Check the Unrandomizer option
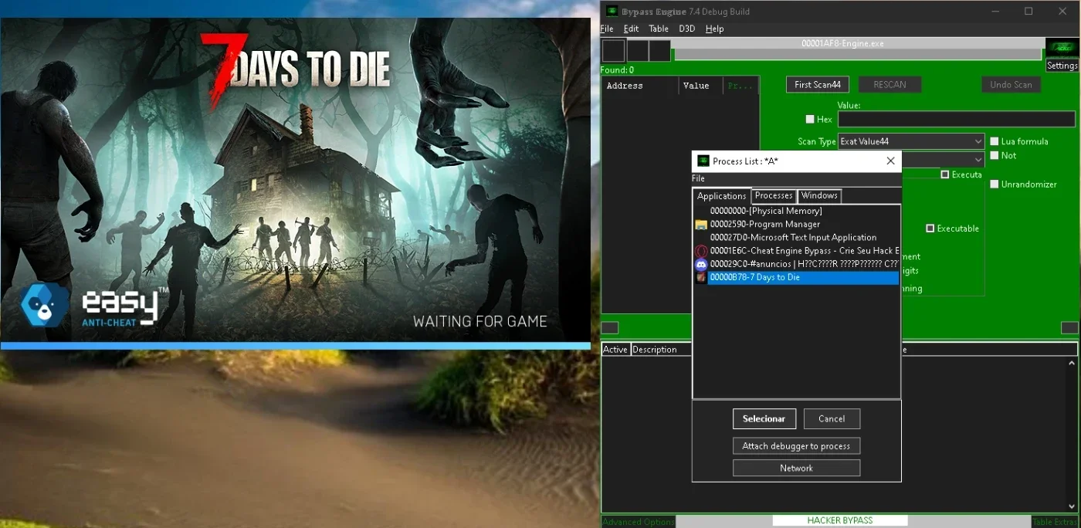Viewport: 1081px width, 528px height. 995,184
